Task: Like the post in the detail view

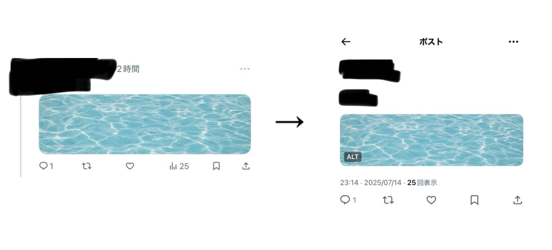Action: 431,200
